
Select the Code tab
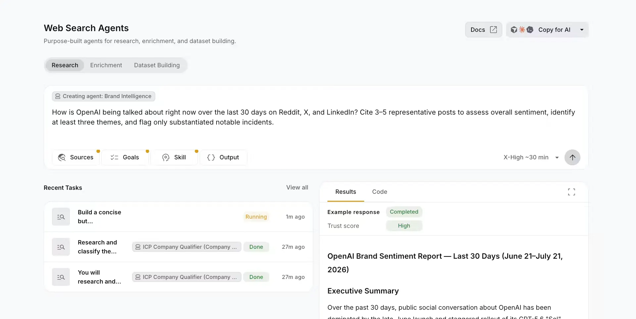379,192
